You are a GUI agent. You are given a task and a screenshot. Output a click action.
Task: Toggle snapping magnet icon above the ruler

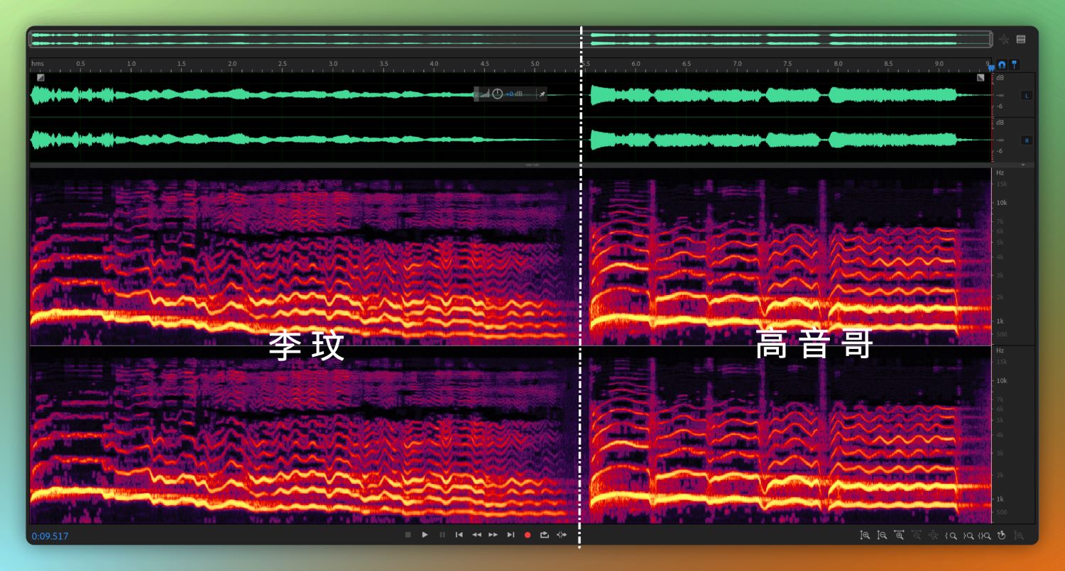pyautogui.click(x=1002, y=64)
